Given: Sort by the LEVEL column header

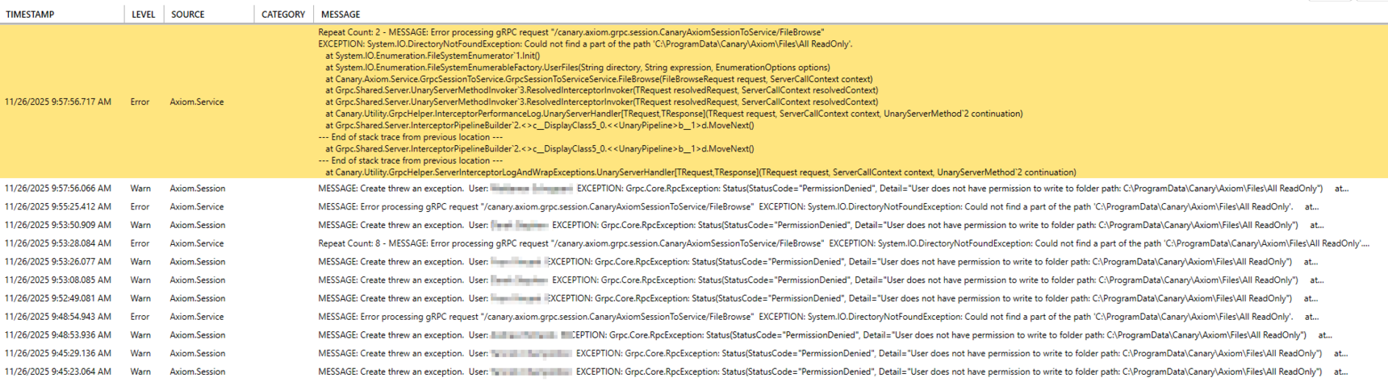Looking at the screenshot, I should pos(143,15).
